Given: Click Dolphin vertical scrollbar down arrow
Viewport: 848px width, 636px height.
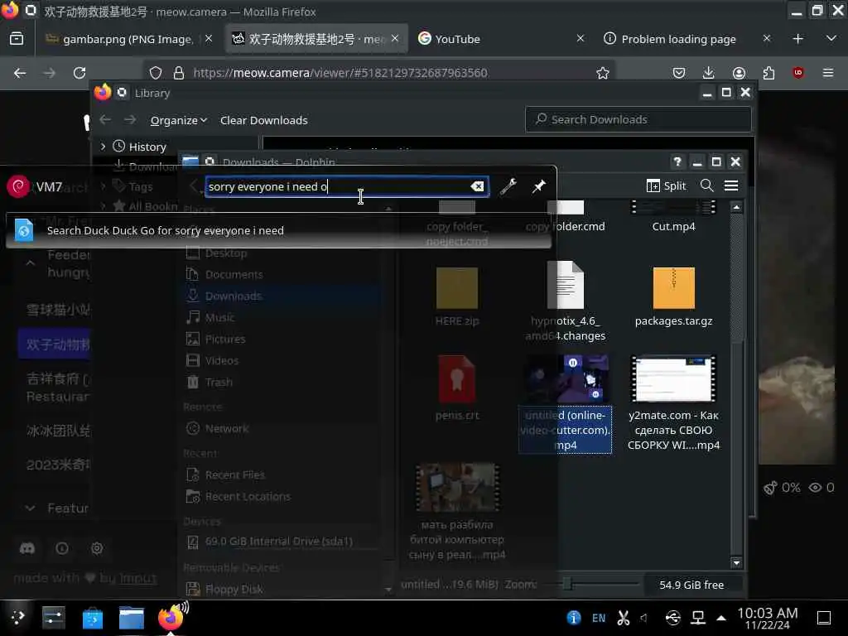Looking at the screenshot, I should (736, 562).
